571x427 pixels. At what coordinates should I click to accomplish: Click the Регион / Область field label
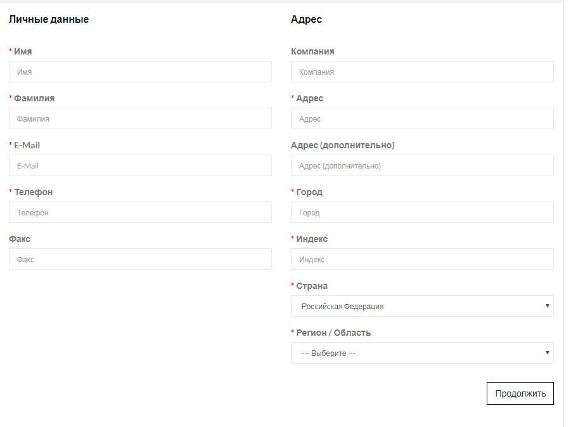(333, 333)
